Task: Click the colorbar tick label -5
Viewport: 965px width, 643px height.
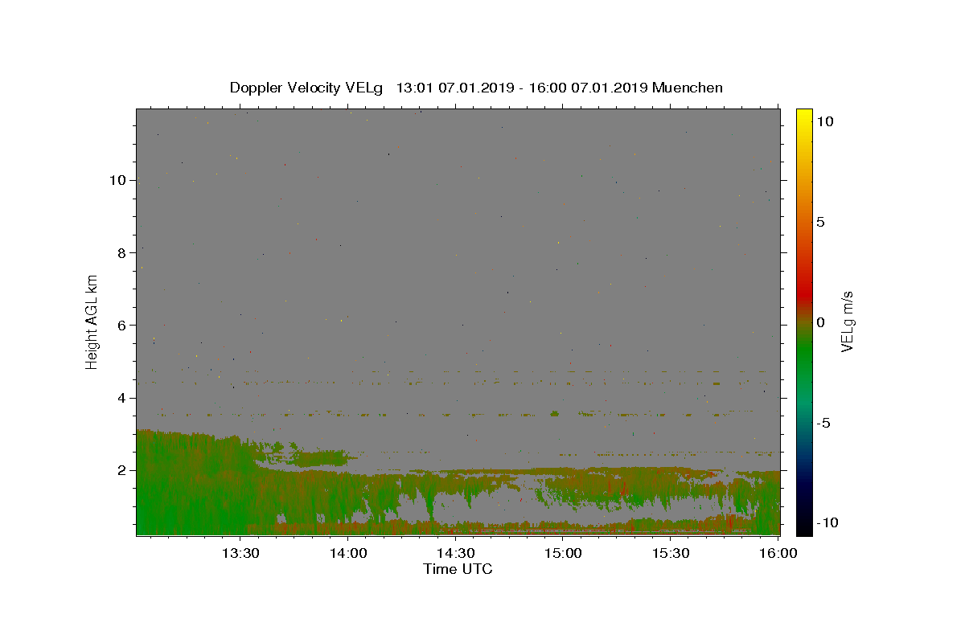Action: 823,423
